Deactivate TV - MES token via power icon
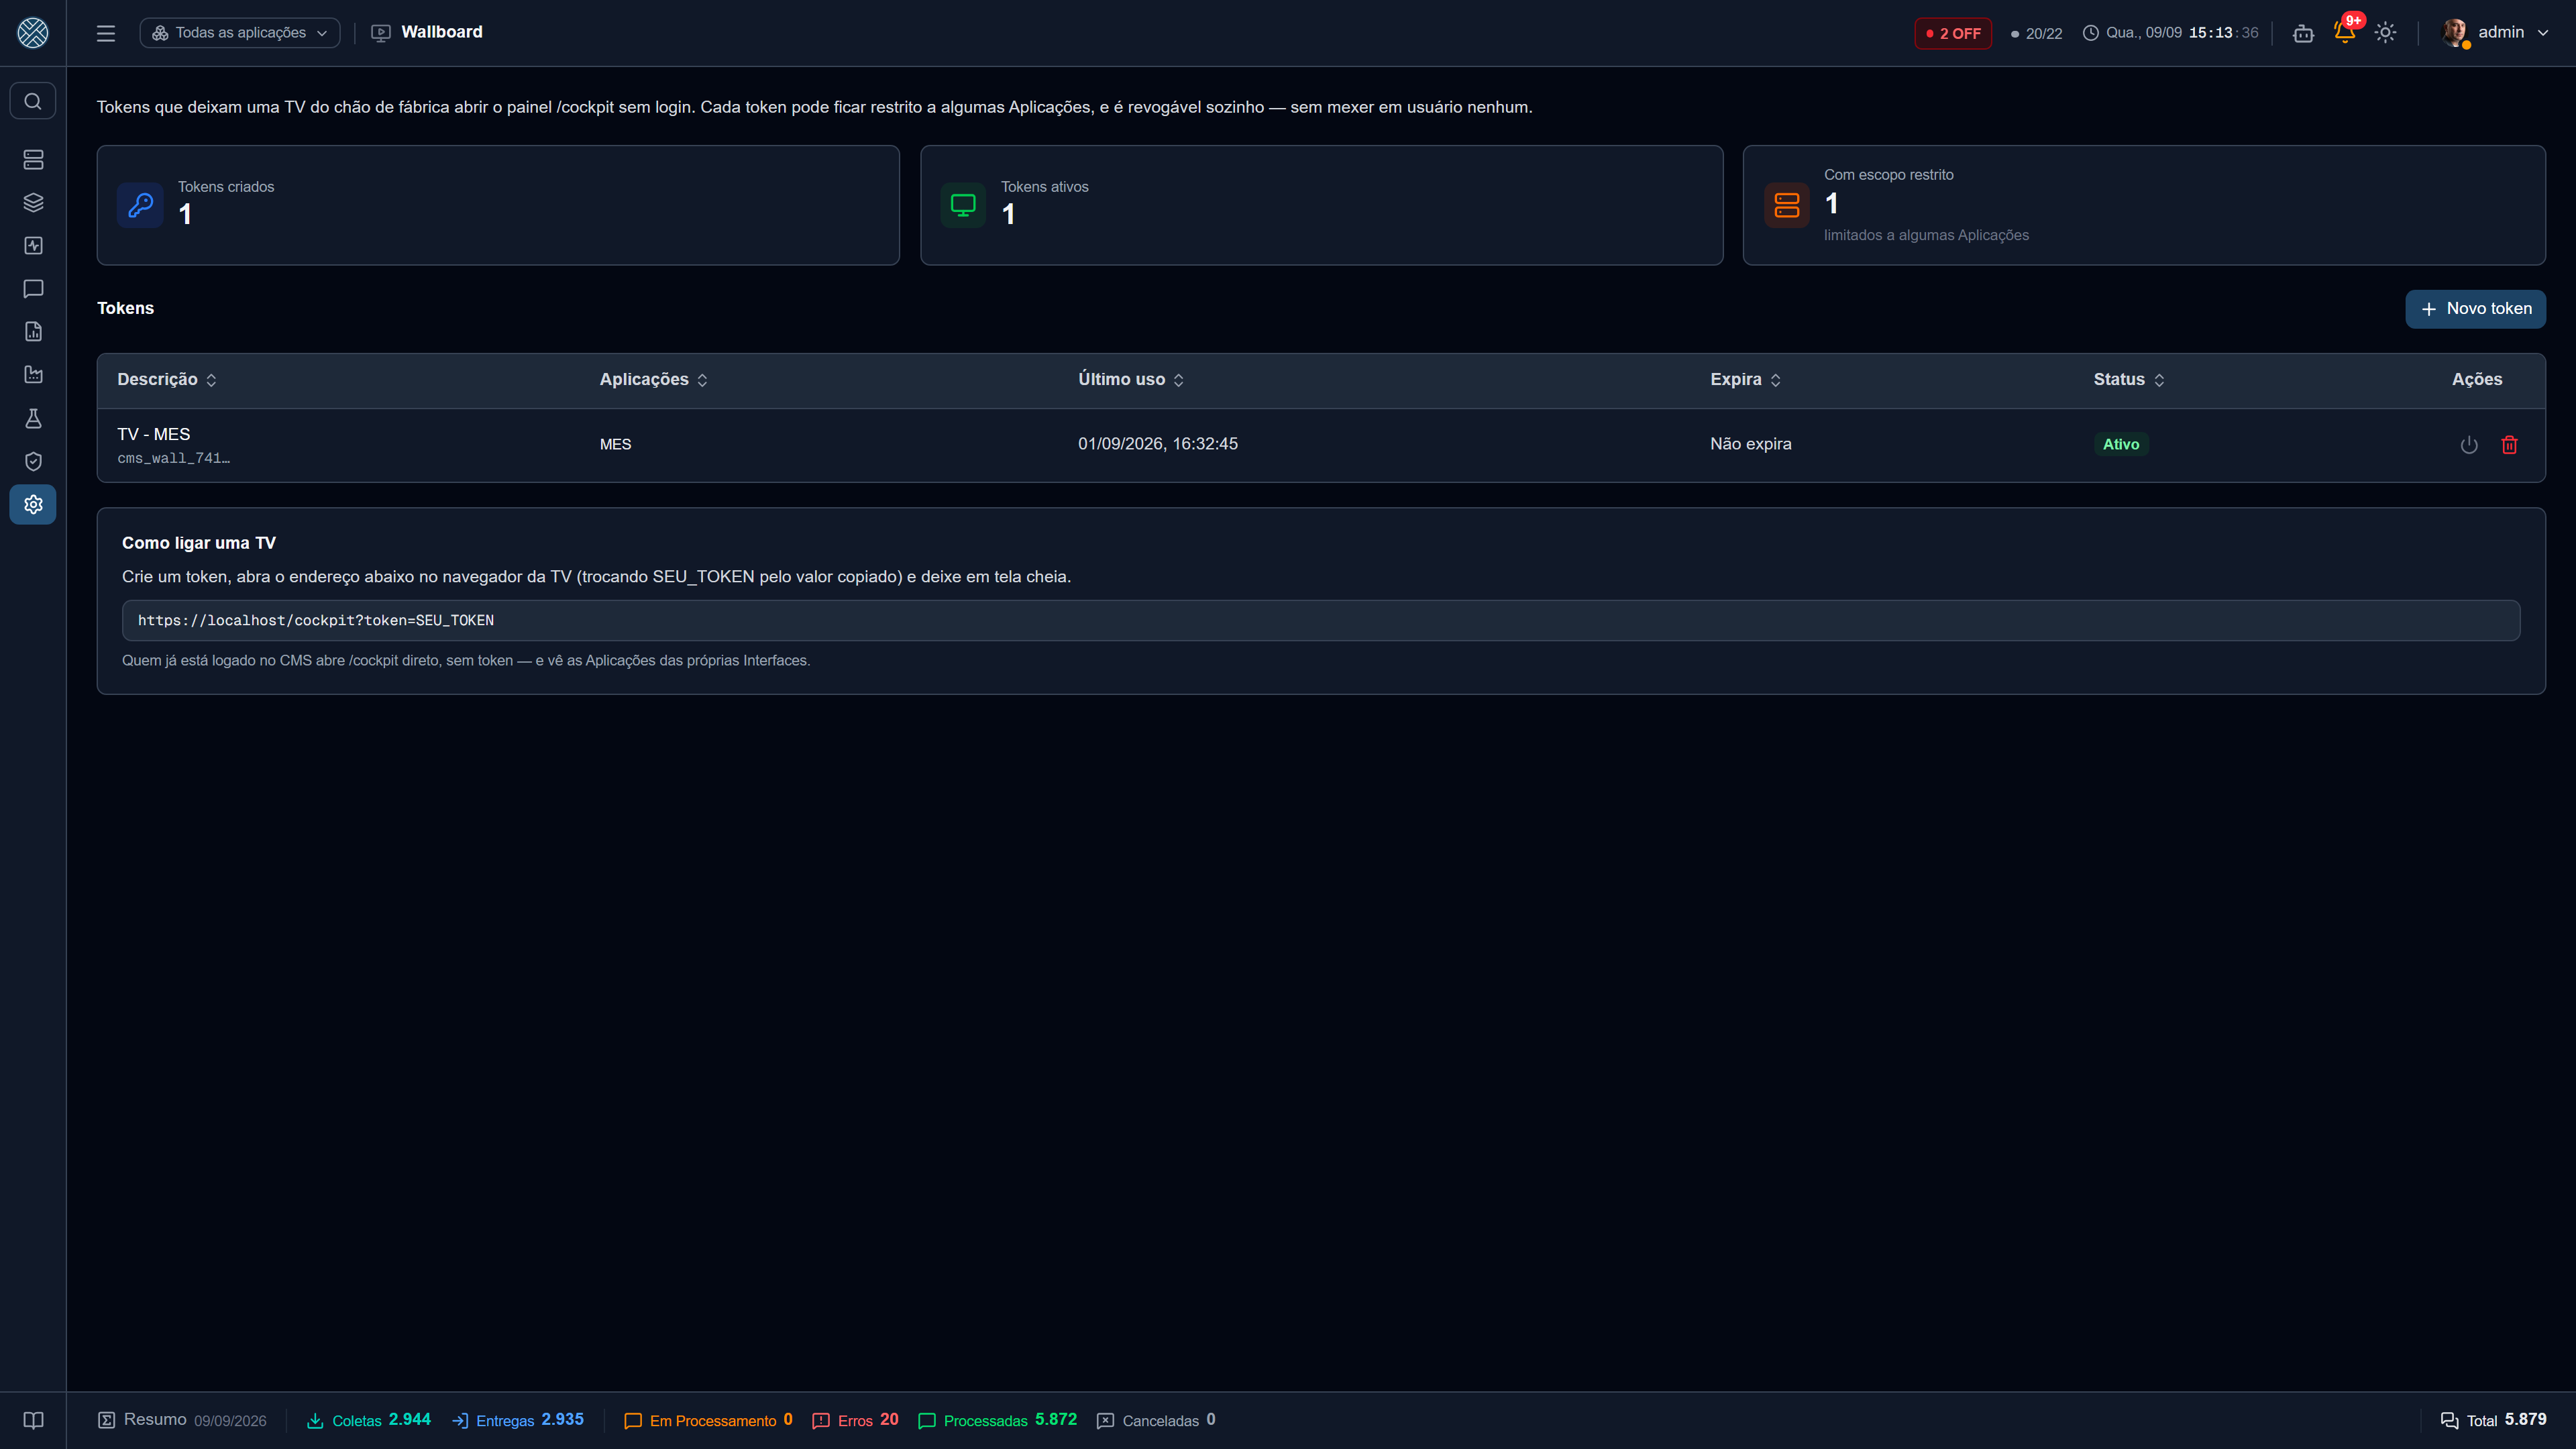The image size is (2576, 1449). (2469, 445)
